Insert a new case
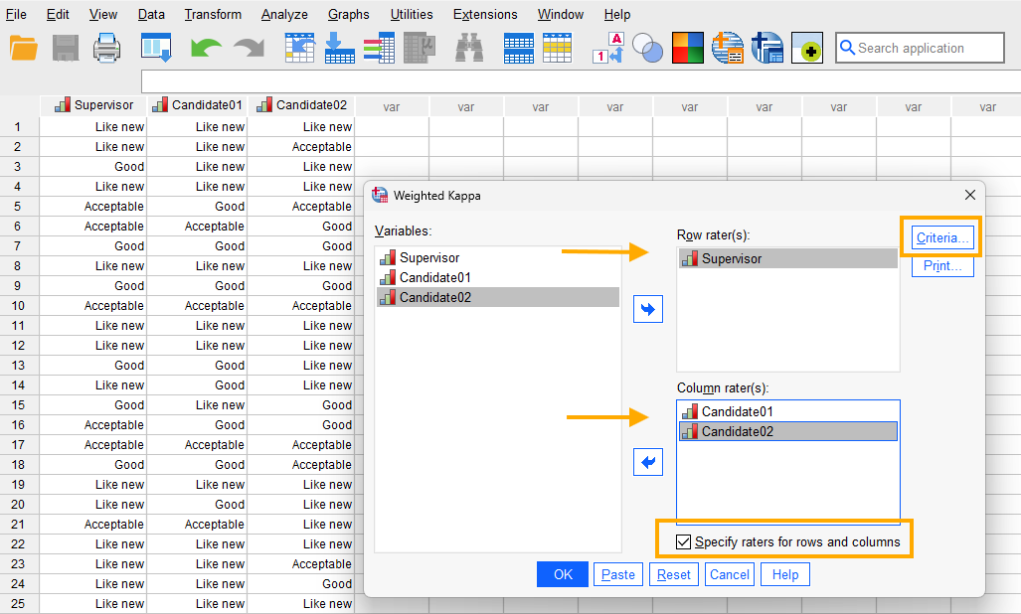The width and height of the screenshot is (1021, 614). pyautogui.click(x=518, y=47)
